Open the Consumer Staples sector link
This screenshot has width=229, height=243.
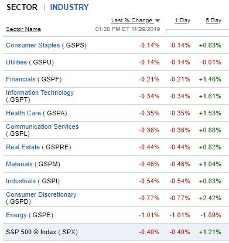coord(33,45)
